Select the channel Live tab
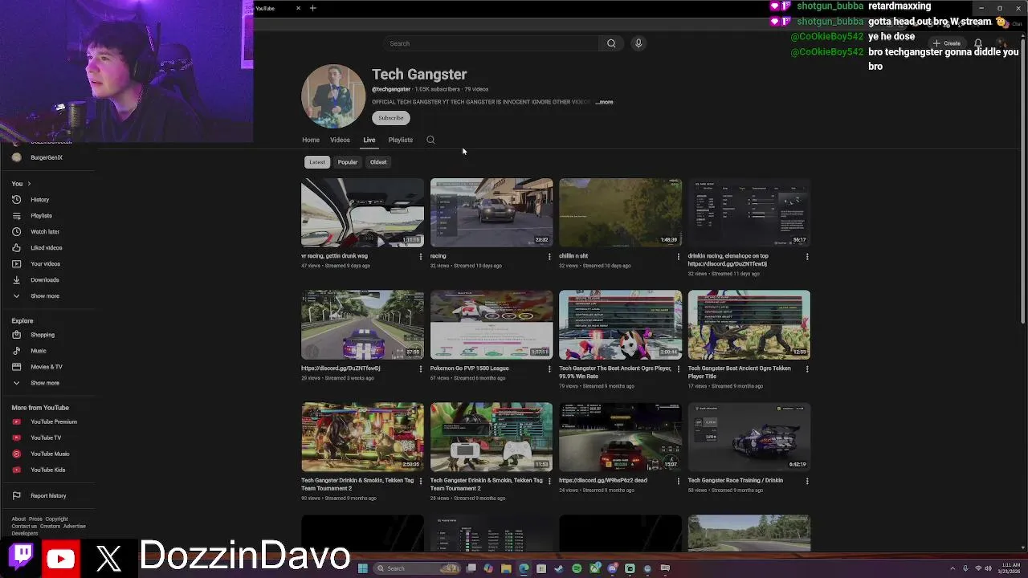 [369, 140]
